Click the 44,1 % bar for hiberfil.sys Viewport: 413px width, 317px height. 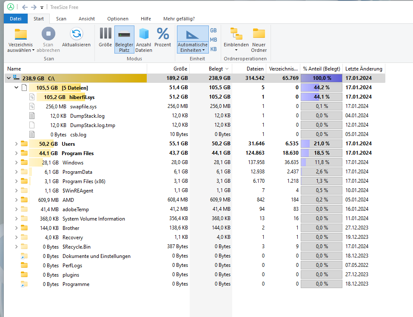point(321,97)
